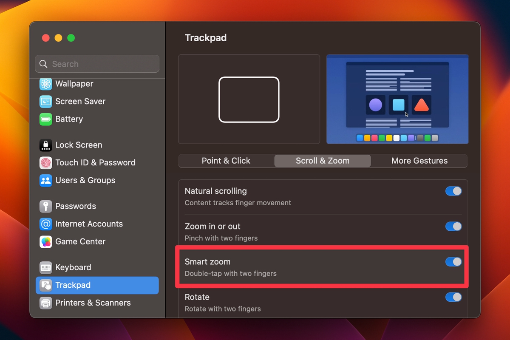
Task: Click the Search field in the sidebar
Action: [x=96, y=64]
